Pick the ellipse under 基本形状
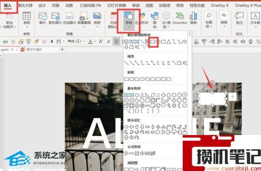 pos(137,95)
